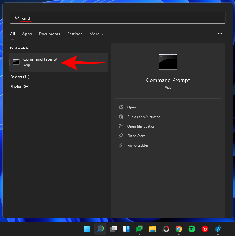Viewport: 235px width, 236px height.
Task: Choose Run as administrator
Action: point(143,117)
